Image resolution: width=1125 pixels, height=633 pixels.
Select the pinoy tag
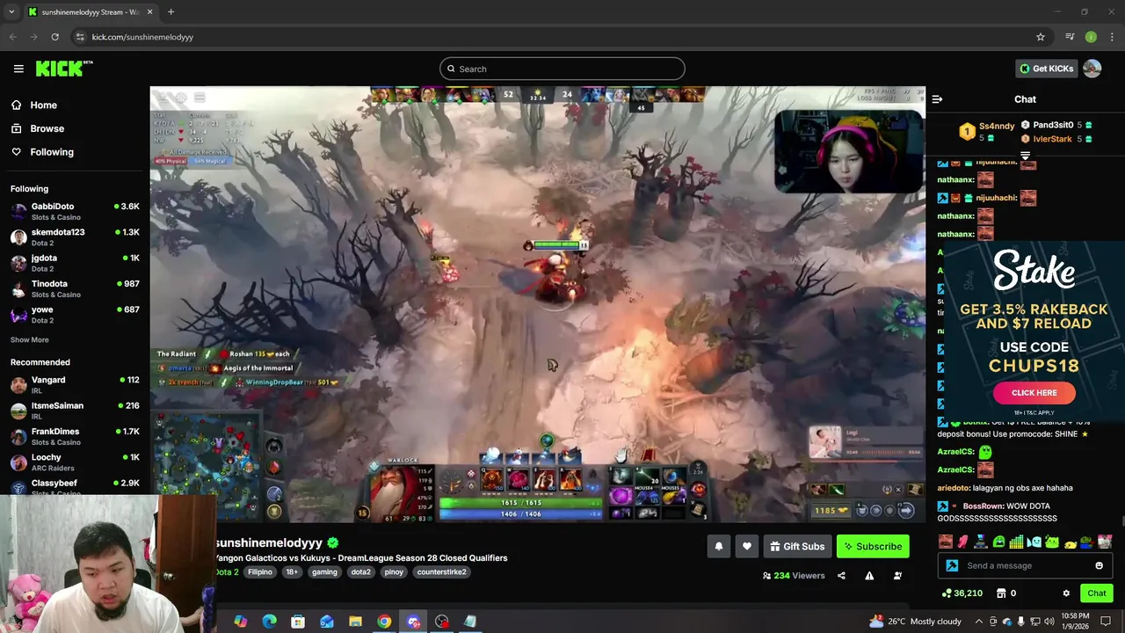tap(394, 572)
